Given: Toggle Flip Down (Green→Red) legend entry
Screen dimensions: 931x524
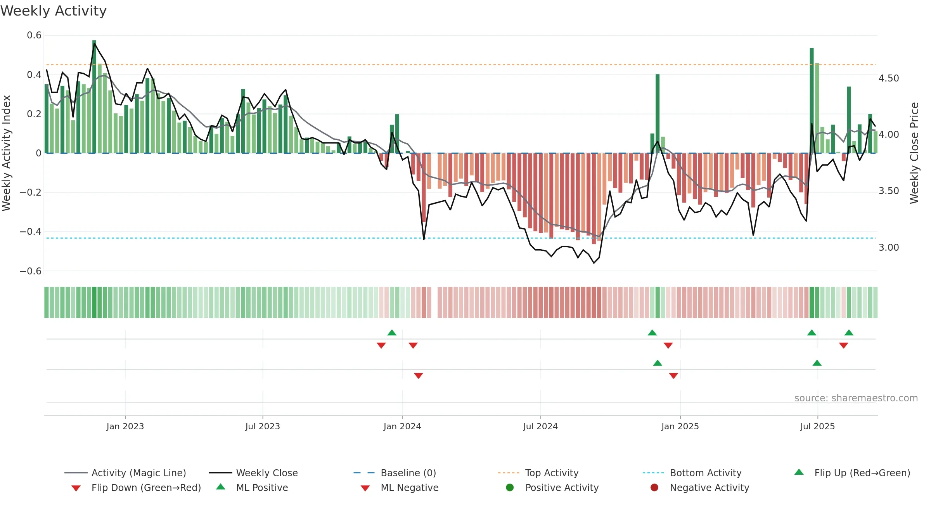Looking at the screenshot, I should click(136, 488).
